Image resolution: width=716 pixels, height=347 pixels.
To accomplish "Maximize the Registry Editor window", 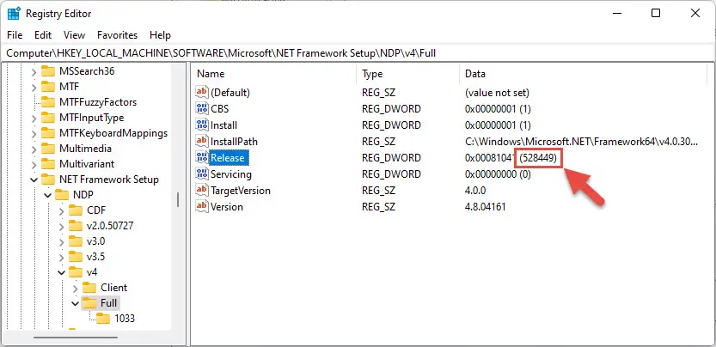I will pos(656,13).
